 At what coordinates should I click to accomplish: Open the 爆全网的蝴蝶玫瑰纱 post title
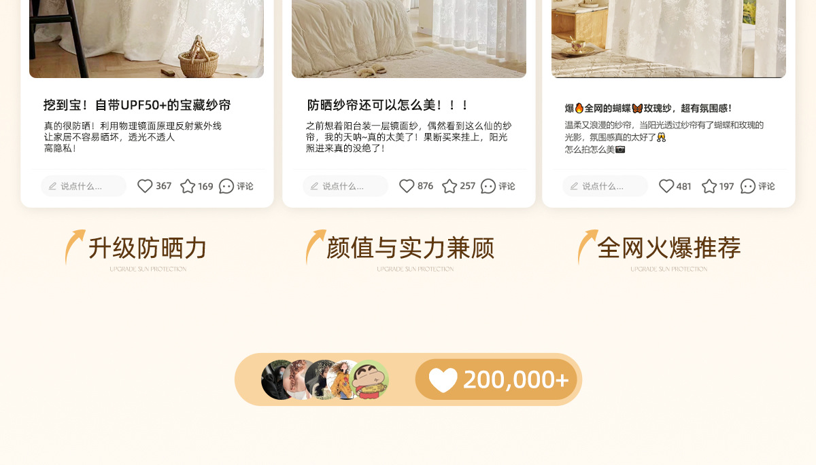point(648,108)
